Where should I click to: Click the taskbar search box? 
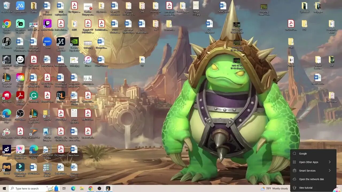click(34, 189)
